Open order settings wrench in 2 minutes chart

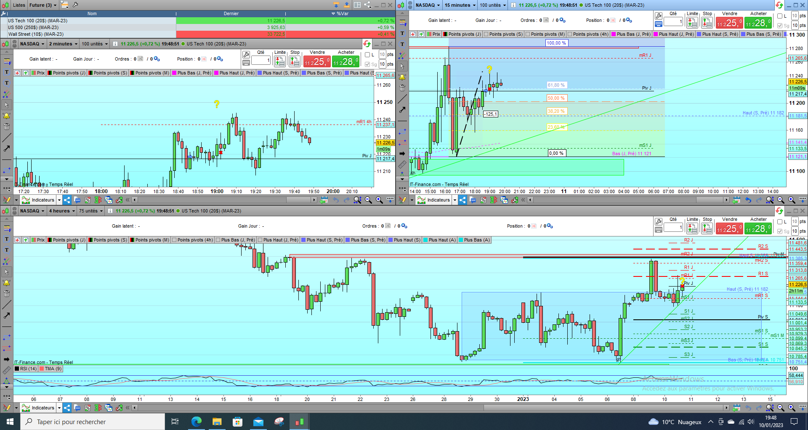click(x=246, y=54)
